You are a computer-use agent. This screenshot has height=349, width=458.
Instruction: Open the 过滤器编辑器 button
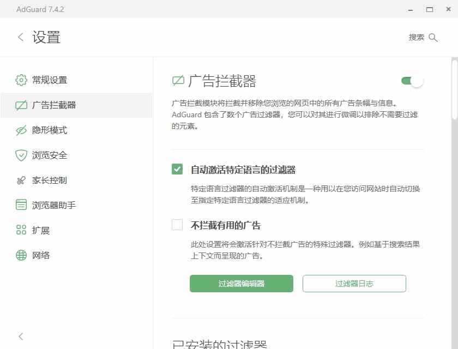pos(241,284)
